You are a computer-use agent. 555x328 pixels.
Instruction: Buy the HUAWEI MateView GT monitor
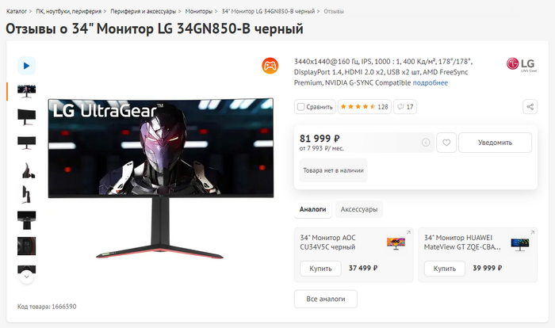[445, 269]
